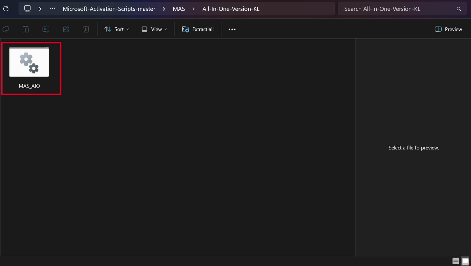Viewport: 471px width, 266px height.
Task: Click the search magnifier icon
Action: click(459, 9)
